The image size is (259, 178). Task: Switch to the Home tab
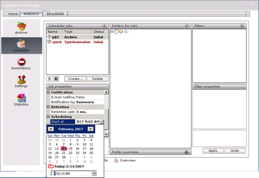point(13,14)
